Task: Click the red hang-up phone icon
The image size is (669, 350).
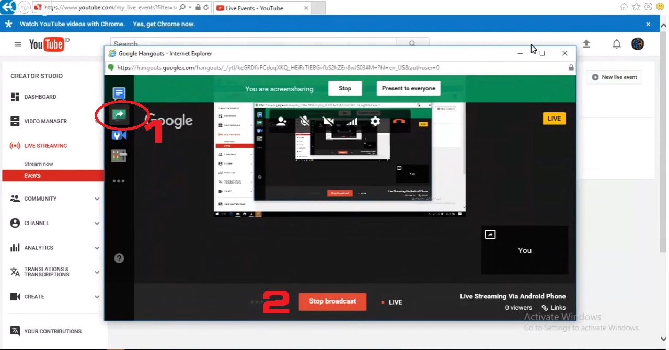Action: click(x=399, y=121)
